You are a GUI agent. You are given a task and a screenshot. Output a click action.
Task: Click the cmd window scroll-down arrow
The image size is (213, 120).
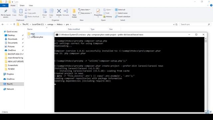(x=206, y=111)
